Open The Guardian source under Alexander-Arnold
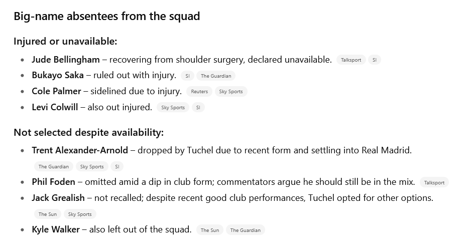The height and width of the screenshot is (250, 468). coord(54,167)
